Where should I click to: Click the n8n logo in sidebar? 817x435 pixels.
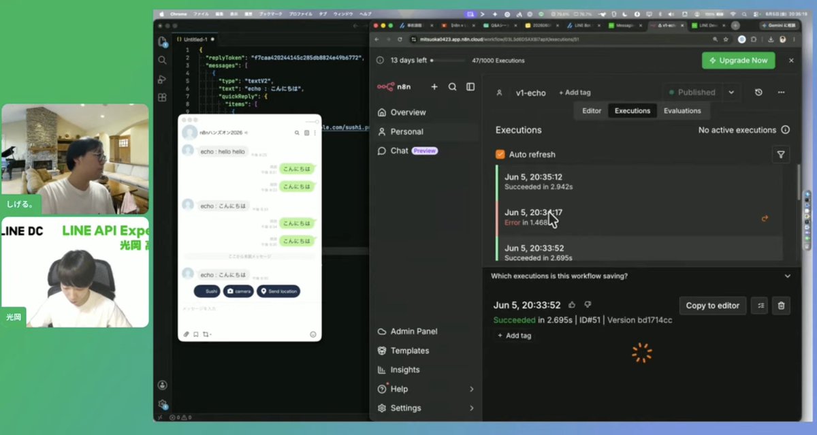(x=396, y=87)
